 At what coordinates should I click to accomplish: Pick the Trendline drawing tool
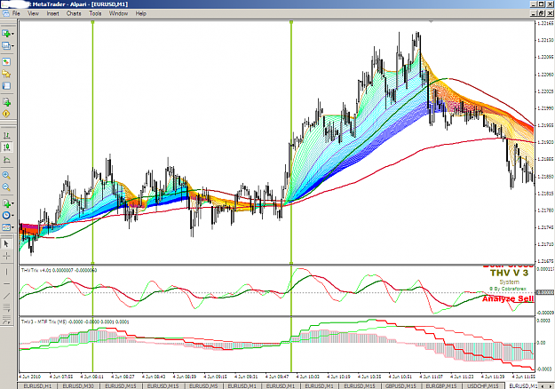pos(6,296)
